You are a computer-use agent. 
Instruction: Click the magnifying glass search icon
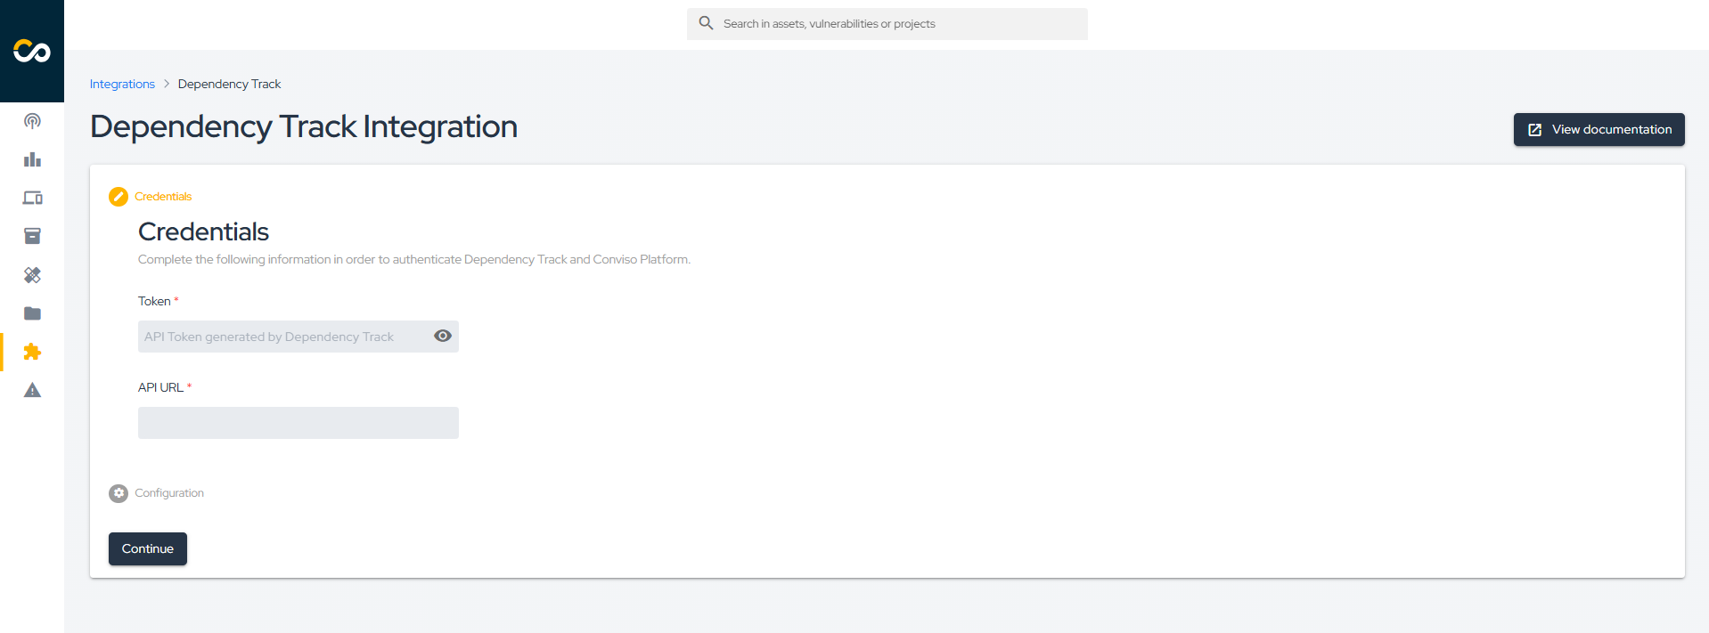coord(706,23)
